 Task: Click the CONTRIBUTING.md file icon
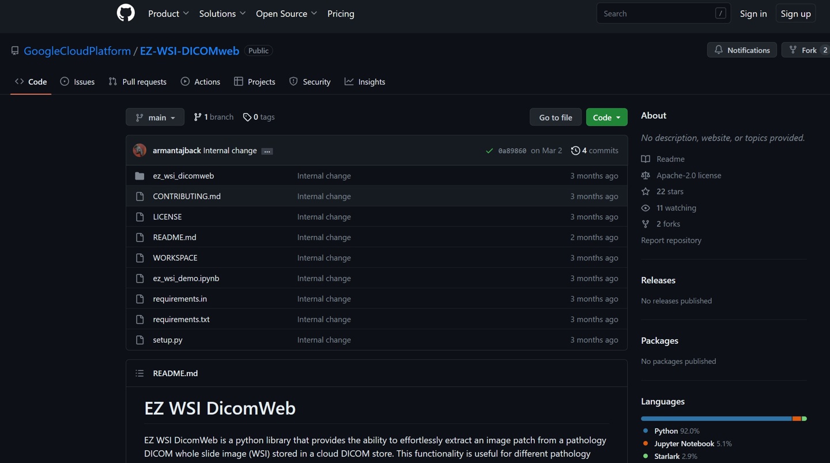coord(139,196)
